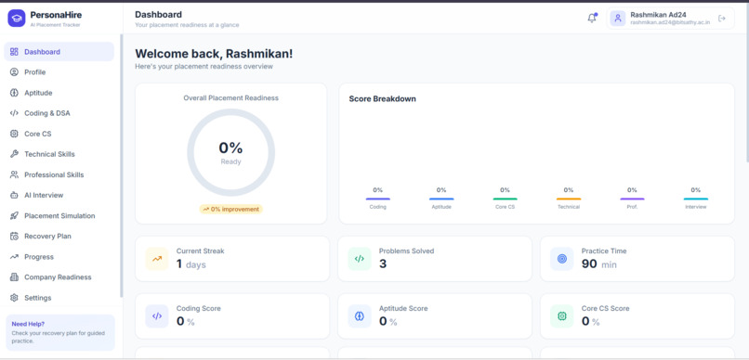Viewport: 749px width, 360px height.
Task: Click the violet Prof. score bar
Action: tap(632, 199)
